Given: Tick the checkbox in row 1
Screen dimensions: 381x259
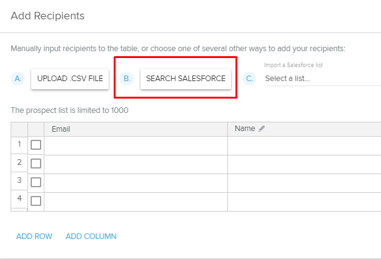Looking at the screenshot, I should [x=36, y=145].
